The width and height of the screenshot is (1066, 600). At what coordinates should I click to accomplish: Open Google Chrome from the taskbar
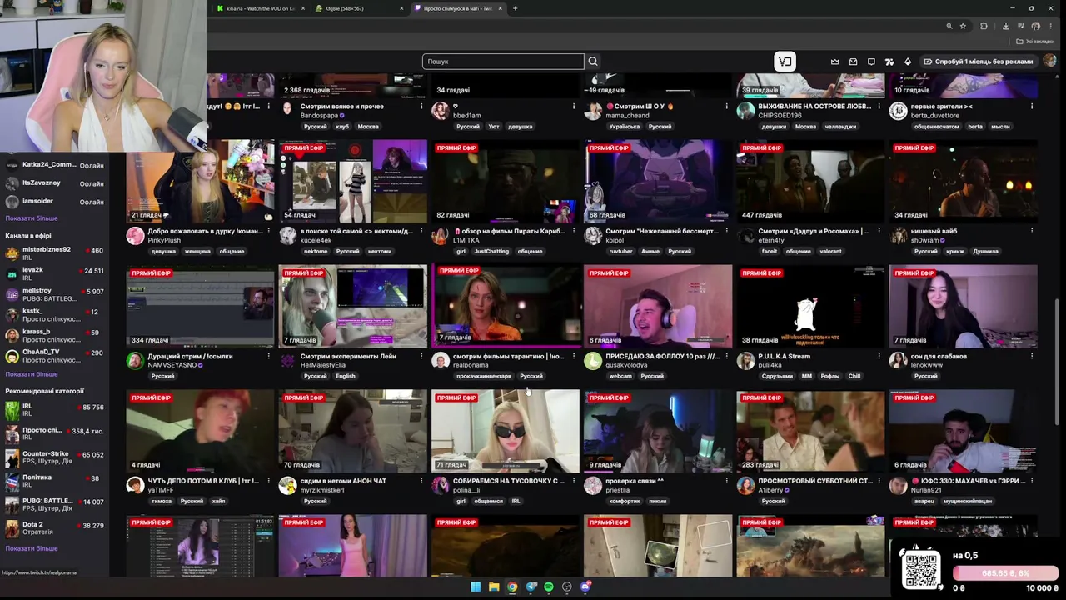click(x=512, y=587)
